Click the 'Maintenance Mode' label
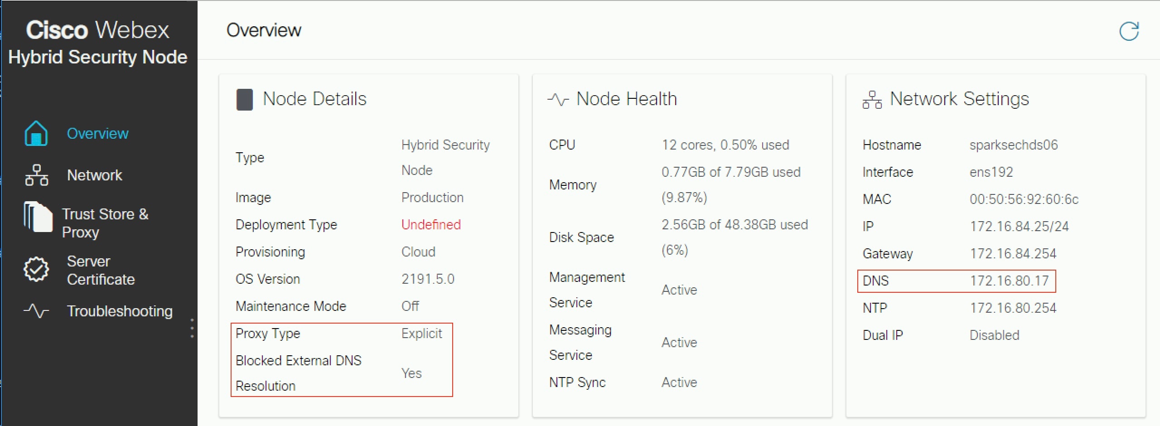 point(291,306)
